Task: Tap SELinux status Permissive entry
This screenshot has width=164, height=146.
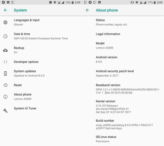Action: tap(123, 139)
